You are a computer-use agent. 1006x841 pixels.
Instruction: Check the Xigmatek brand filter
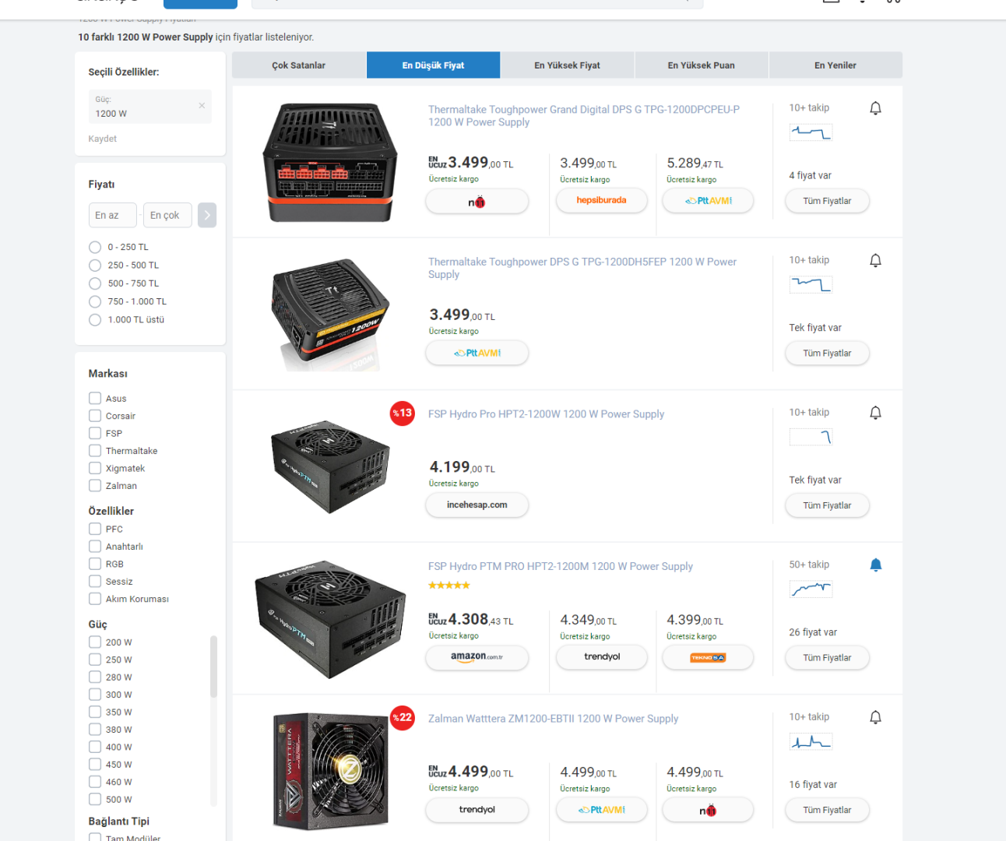coord(95,468)
